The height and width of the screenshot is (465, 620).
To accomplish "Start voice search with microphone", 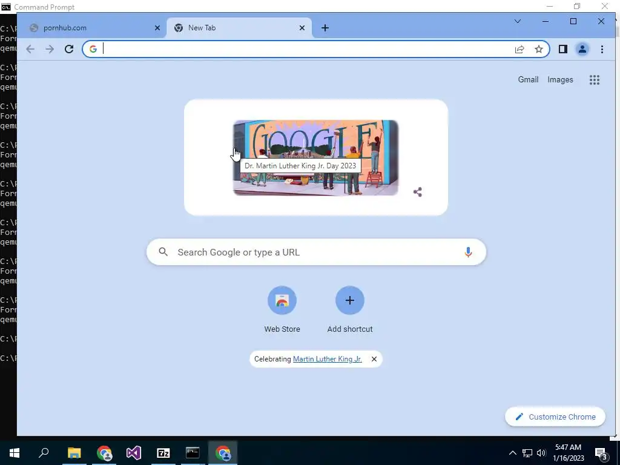I will [x=468, y=252].
